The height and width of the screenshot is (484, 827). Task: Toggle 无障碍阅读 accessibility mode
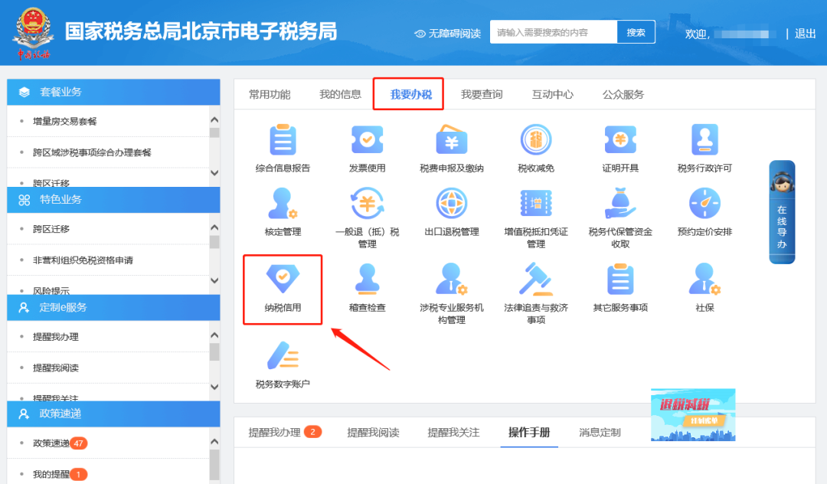[x=448, y=34]
